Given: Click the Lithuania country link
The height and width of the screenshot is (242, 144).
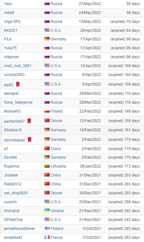Looking at the screenshot, I should (x=58, y=166).
